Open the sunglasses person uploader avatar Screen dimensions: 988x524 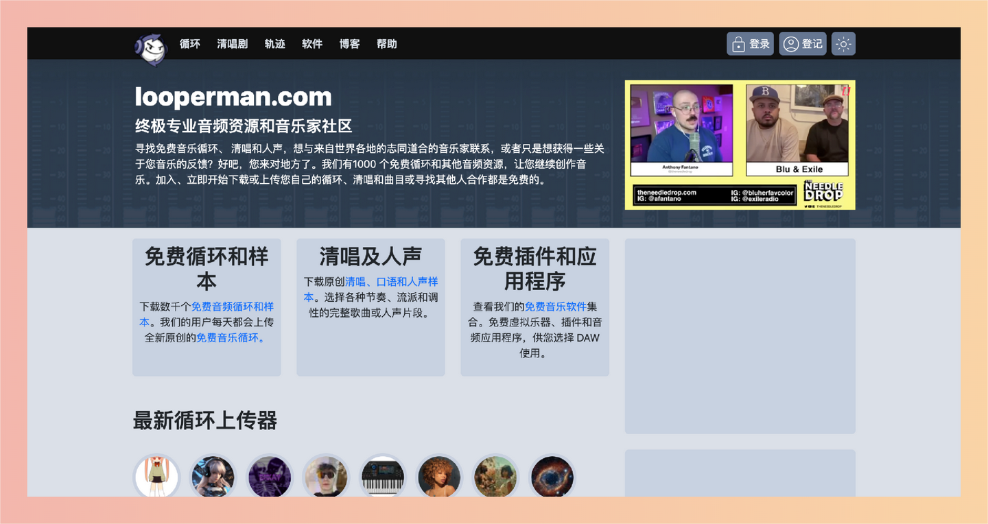[x=326, y=476]
